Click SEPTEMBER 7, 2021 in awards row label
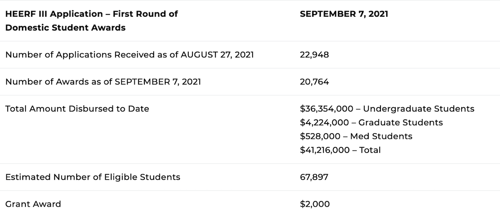Image resolution: width=500 pixels, height=213 pixels. [x=158, y=82]
